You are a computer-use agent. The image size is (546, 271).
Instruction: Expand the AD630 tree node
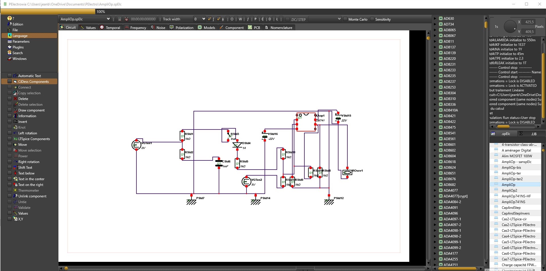point(435,19)
